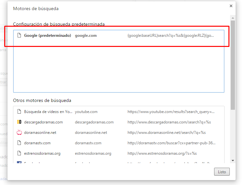Screen dimensions: 248x185
Task: Click the doramastv.com/buscar URL
Action: coord(171,143)
